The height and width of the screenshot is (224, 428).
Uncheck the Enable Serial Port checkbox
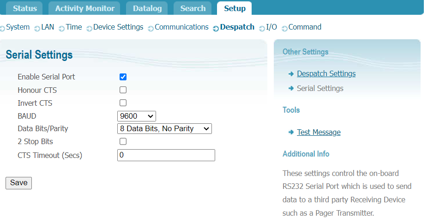(123, 77)
